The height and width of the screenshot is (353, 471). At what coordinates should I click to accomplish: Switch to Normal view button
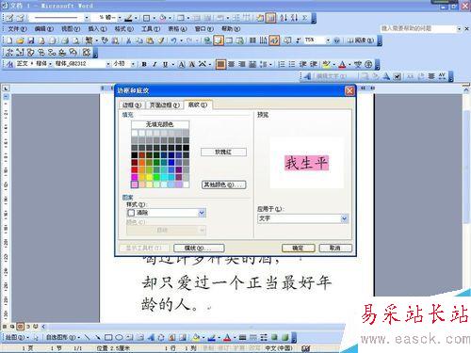5,327
